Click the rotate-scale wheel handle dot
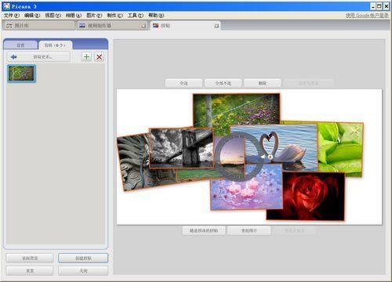This screenshot has height=282, width=392. pyautogui.click(x=270, y=157)
